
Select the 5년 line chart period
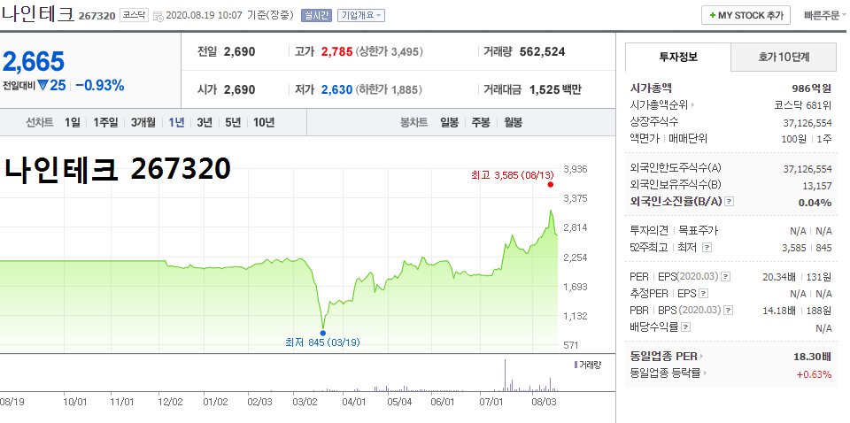[233, 122]
